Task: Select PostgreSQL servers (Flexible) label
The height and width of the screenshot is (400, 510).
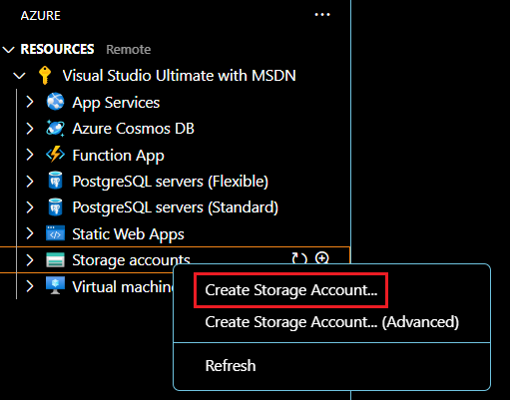Action: pos(171,182)
